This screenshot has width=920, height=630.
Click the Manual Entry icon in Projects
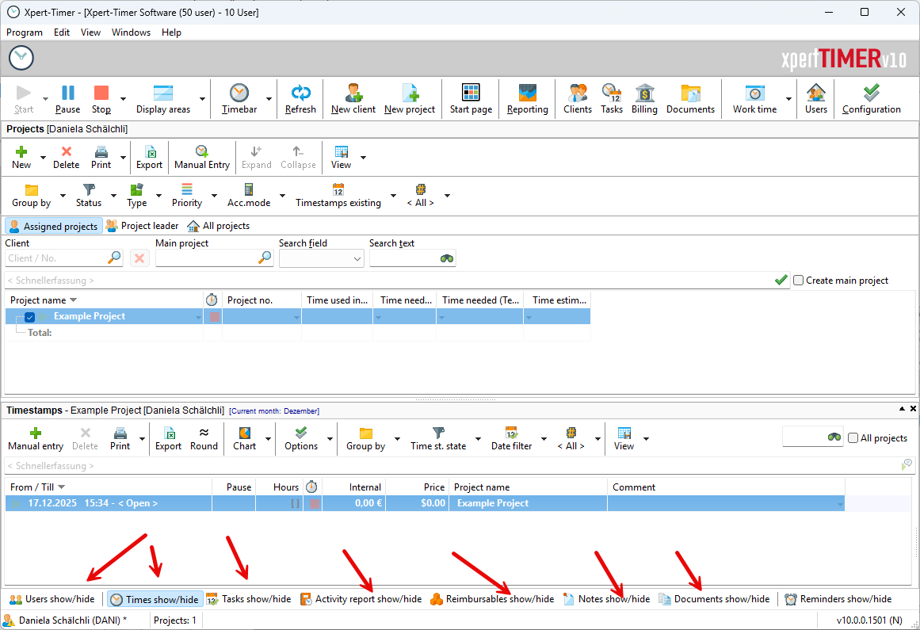[x=201, y=151]
